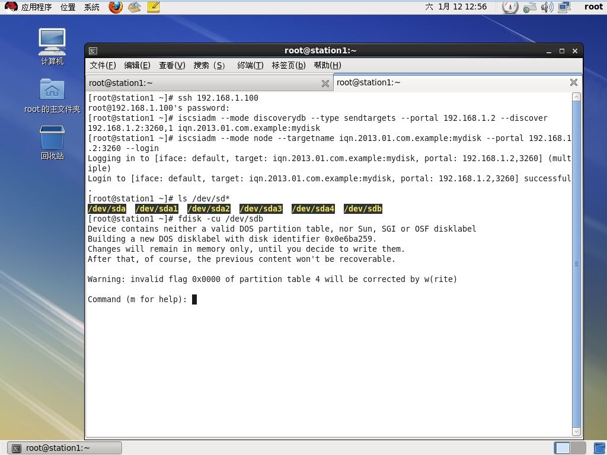Viewport: 607px width, 455px height.
Task: Click the trash icon in bottom panel
Action: tap(599, 448)
